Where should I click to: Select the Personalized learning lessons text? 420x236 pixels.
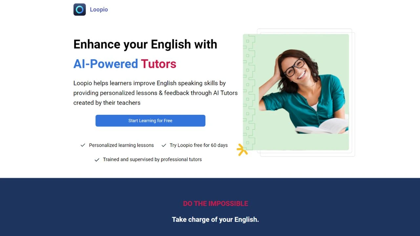pos(121,145)
